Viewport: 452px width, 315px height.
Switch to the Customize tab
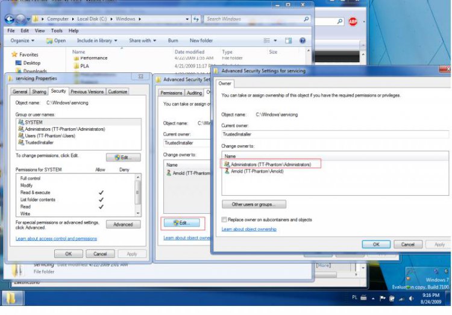click(x=118, y=92)
